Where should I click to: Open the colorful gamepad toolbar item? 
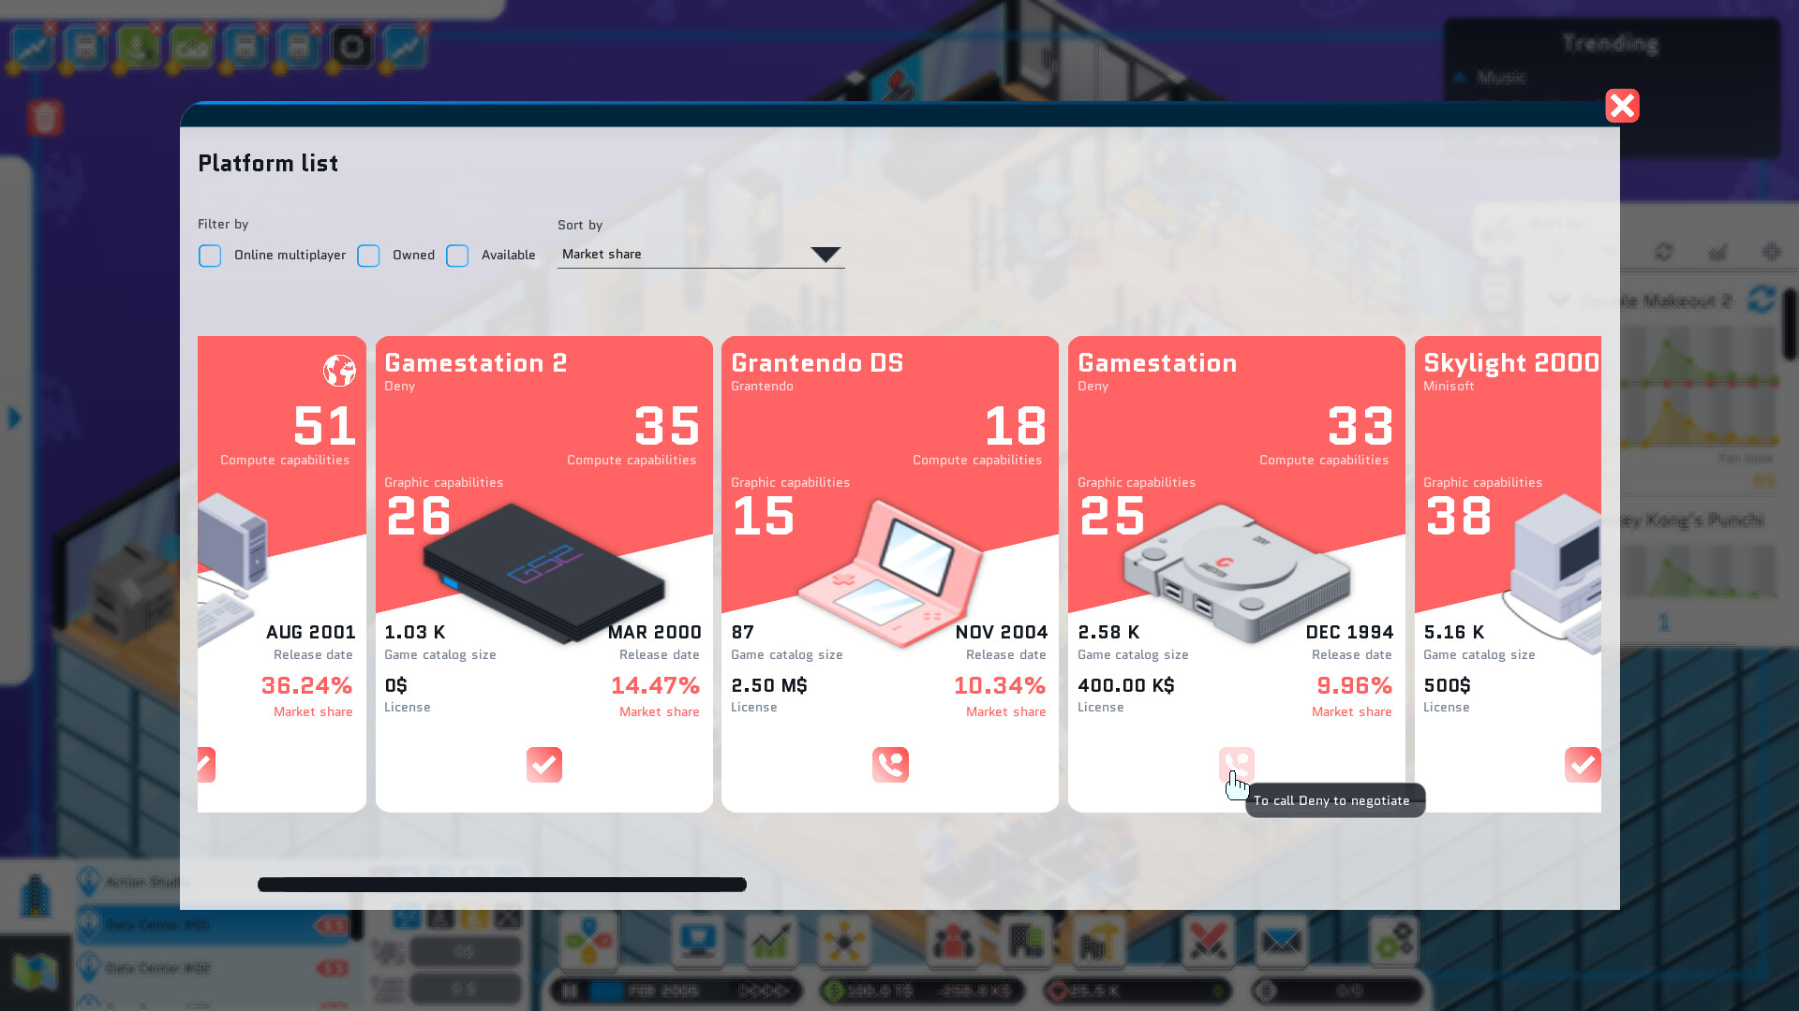tap(588, 940)
